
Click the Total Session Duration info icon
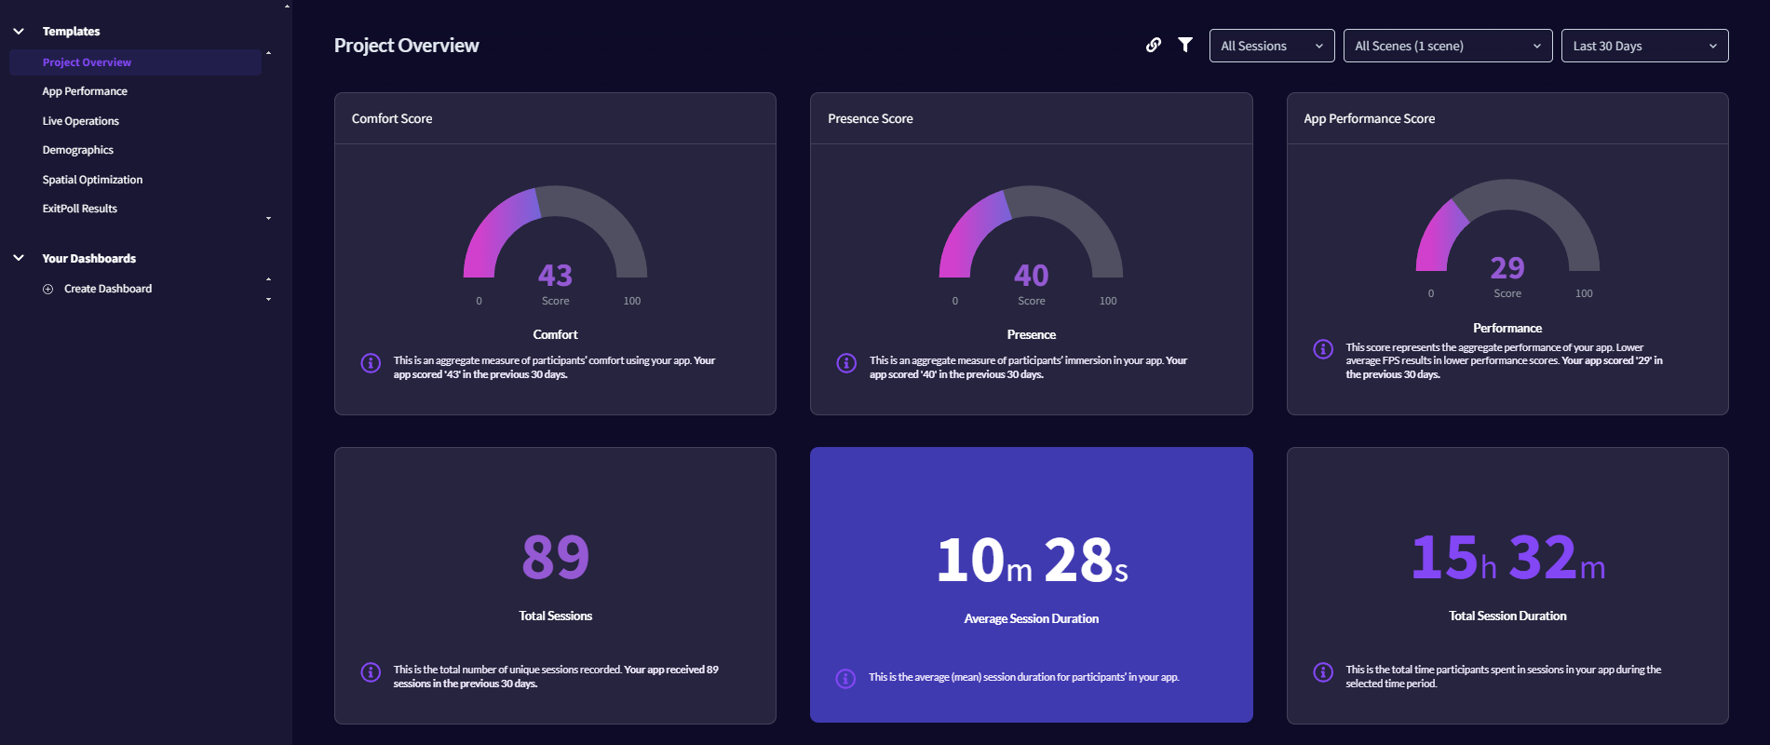(x=1323, y=672)
